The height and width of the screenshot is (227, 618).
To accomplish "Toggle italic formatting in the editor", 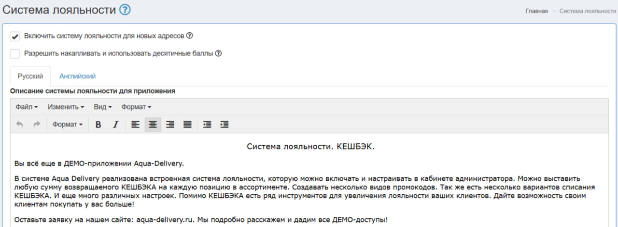I will (x=115, y=125).
